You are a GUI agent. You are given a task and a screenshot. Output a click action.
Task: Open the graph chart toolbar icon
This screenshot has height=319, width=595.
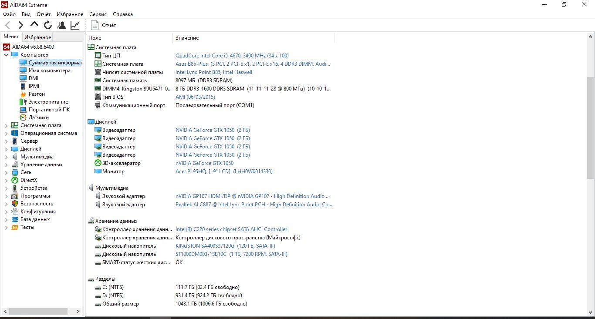point(75,25)
